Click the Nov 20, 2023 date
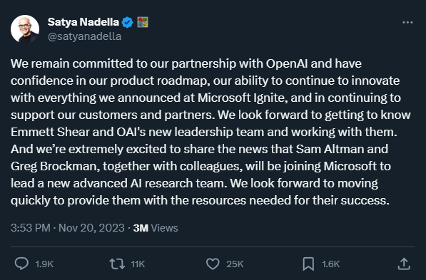This screenshot has width=426, height=280. 91,228
